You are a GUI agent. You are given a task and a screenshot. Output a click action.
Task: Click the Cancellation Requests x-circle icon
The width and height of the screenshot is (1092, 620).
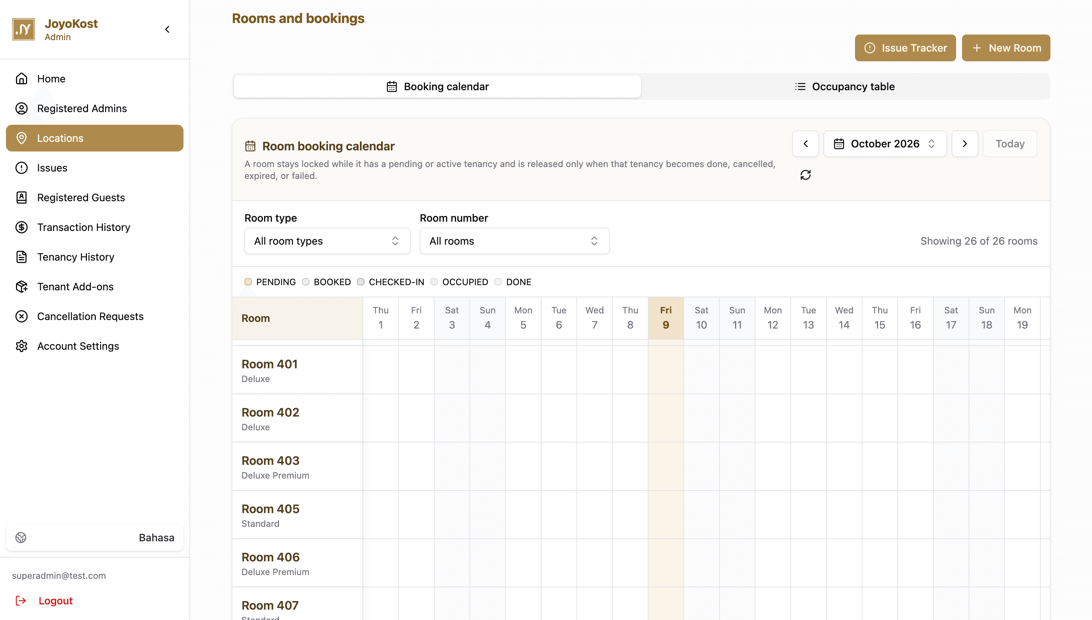point(21,316)
